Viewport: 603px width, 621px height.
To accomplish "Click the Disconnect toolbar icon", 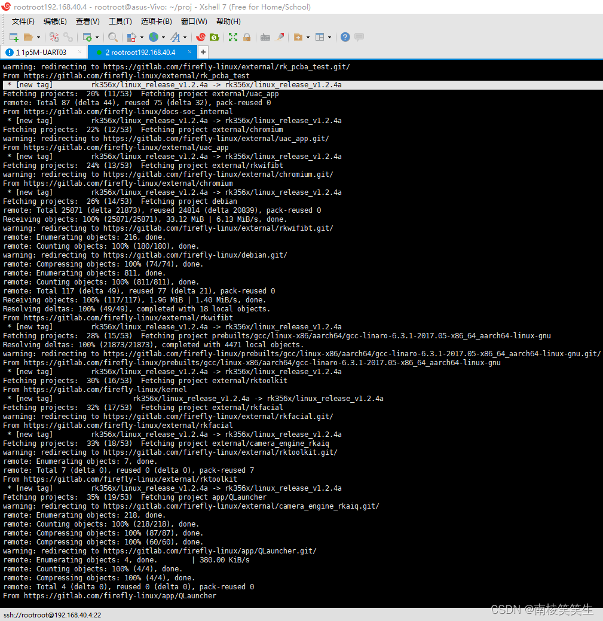I will tap(54, 37).
